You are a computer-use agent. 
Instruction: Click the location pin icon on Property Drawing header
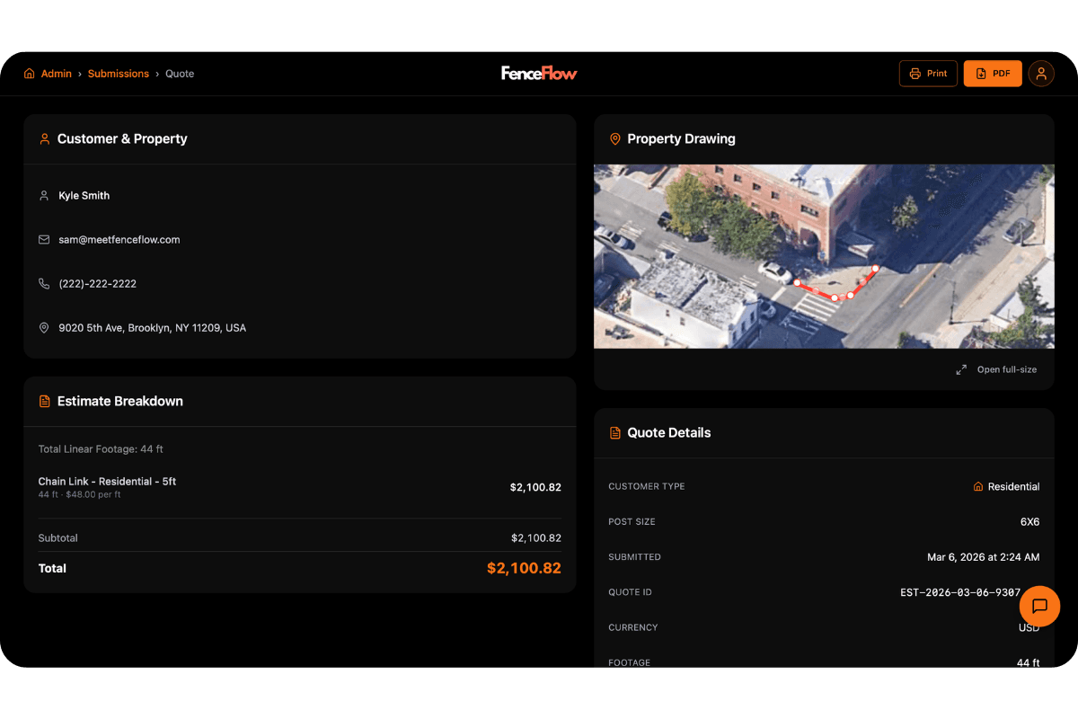pos(615,139)
